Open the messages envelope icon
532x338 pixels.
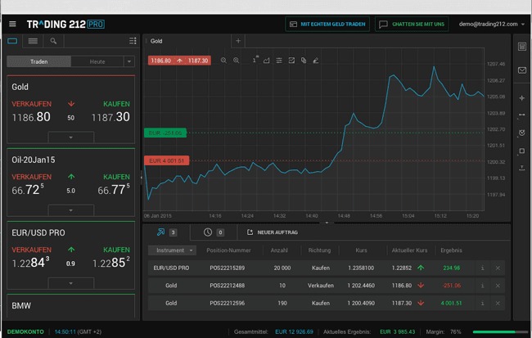tap(522, 70)
